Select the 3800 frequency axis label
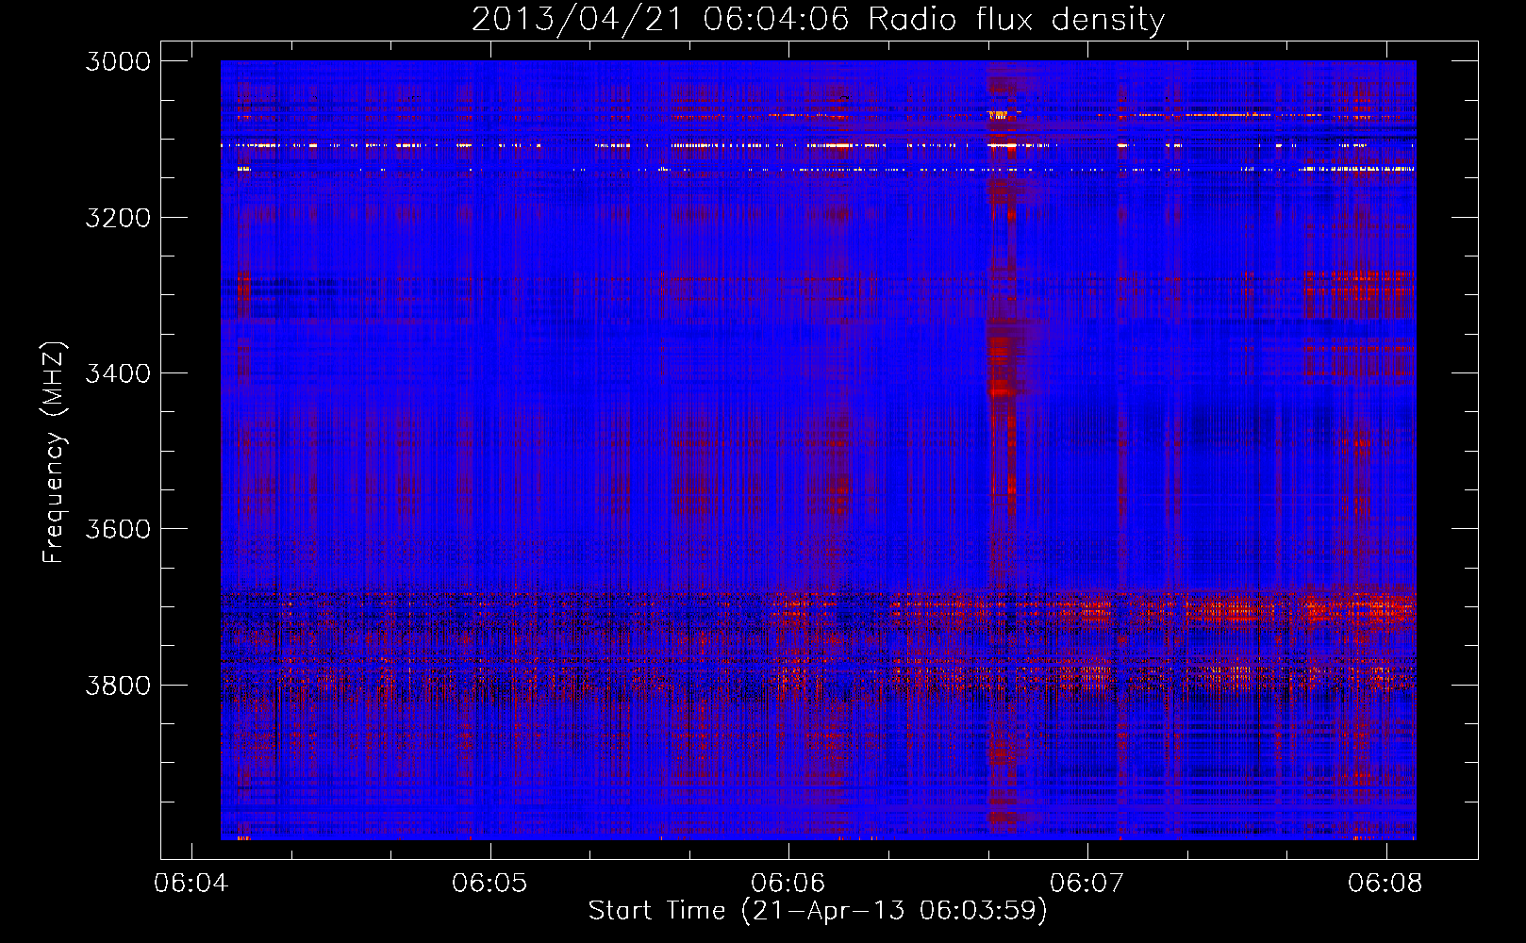 click(118, 685)
